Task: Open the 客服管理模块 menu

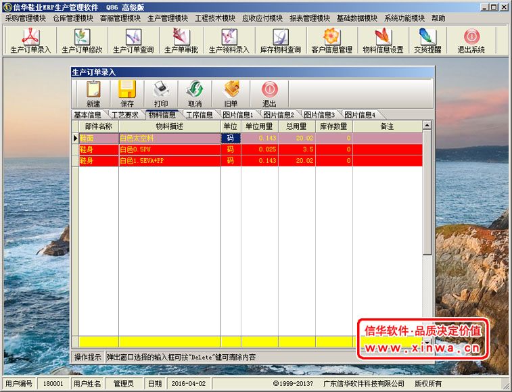Action: (x=120, y=18)
